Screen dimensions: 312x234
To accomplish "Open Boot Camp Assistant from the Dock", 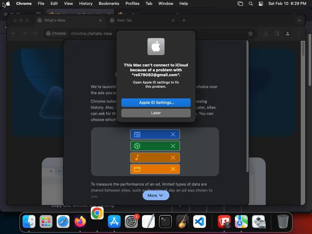I will click(x=258, y=222).
